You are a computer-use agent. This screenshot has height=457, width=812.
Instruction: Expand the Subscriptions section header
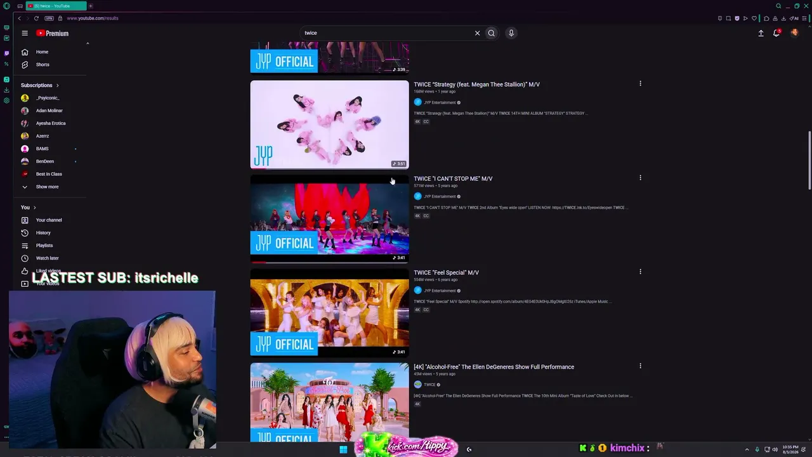tap(40, 85)
